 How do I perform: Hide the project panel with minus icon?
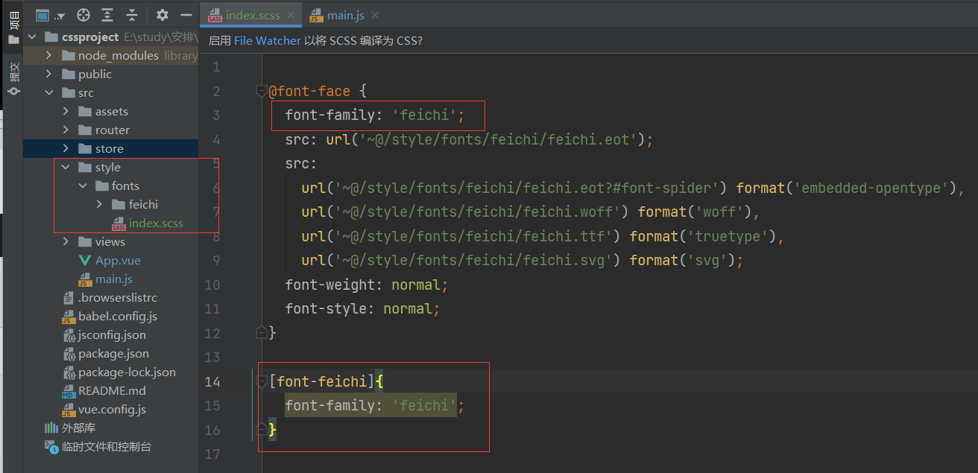click(186, 15)
